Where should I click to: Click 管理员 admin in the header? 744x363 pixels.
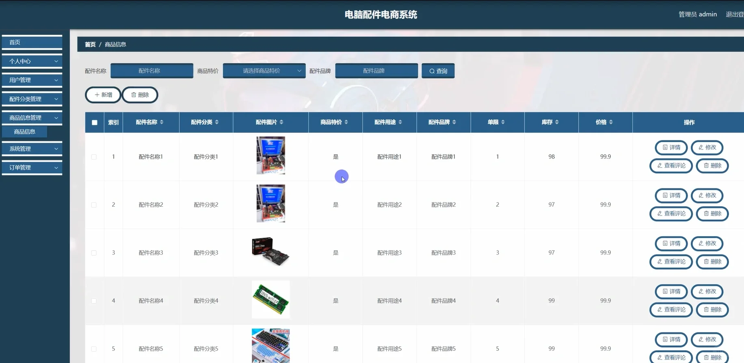pos(698,14)
